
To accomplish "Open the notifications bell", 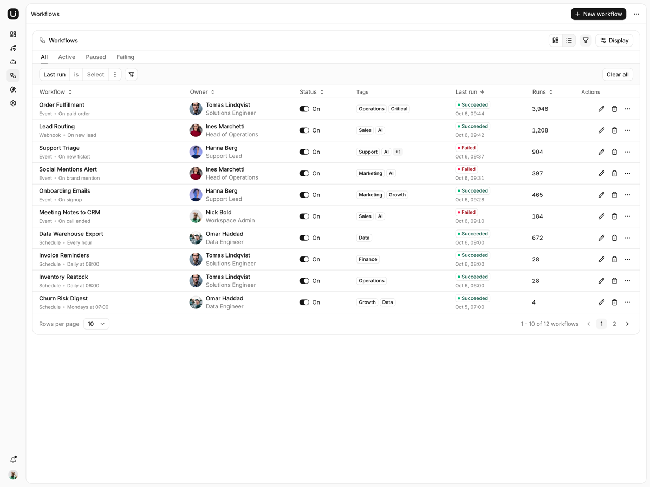I will pyautogui.click(x=13, y=459).
